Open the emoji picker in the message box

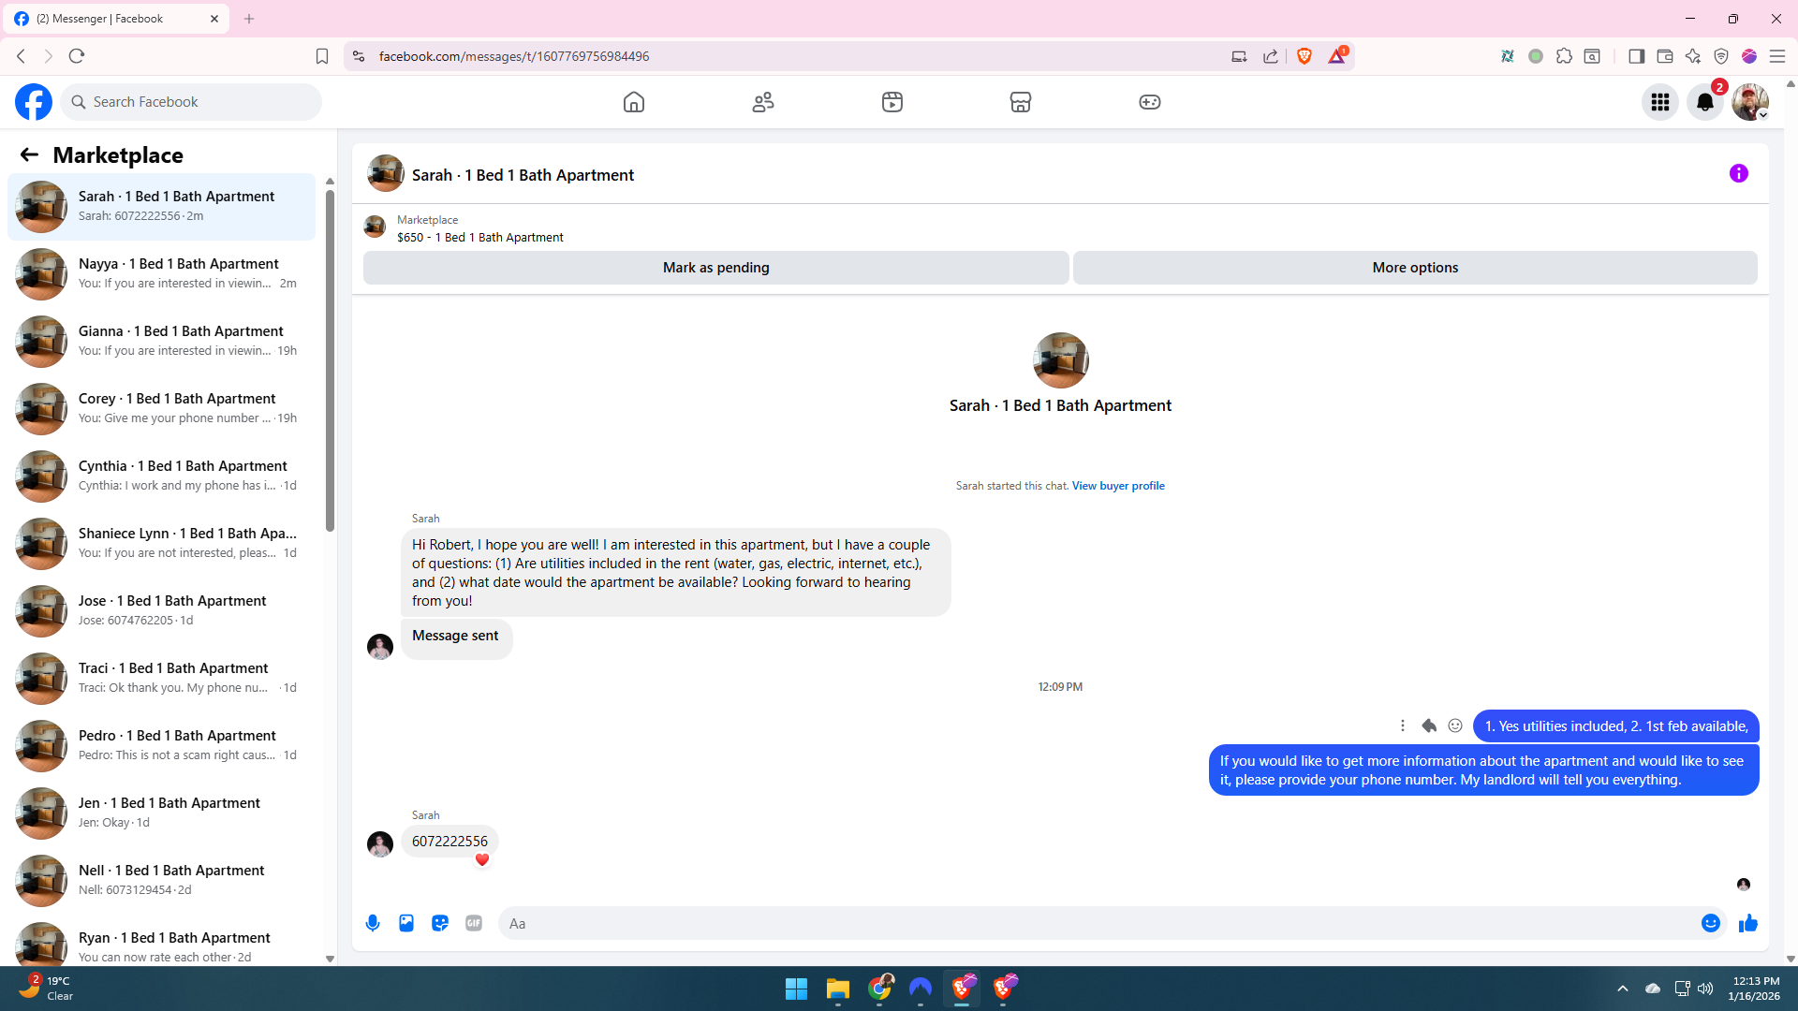[x=1710, y=923]
